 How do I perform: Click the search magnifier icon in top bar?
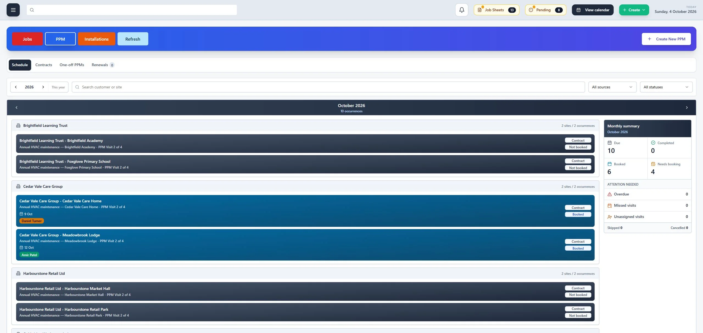pyautogui.click(x=32, y=10)
